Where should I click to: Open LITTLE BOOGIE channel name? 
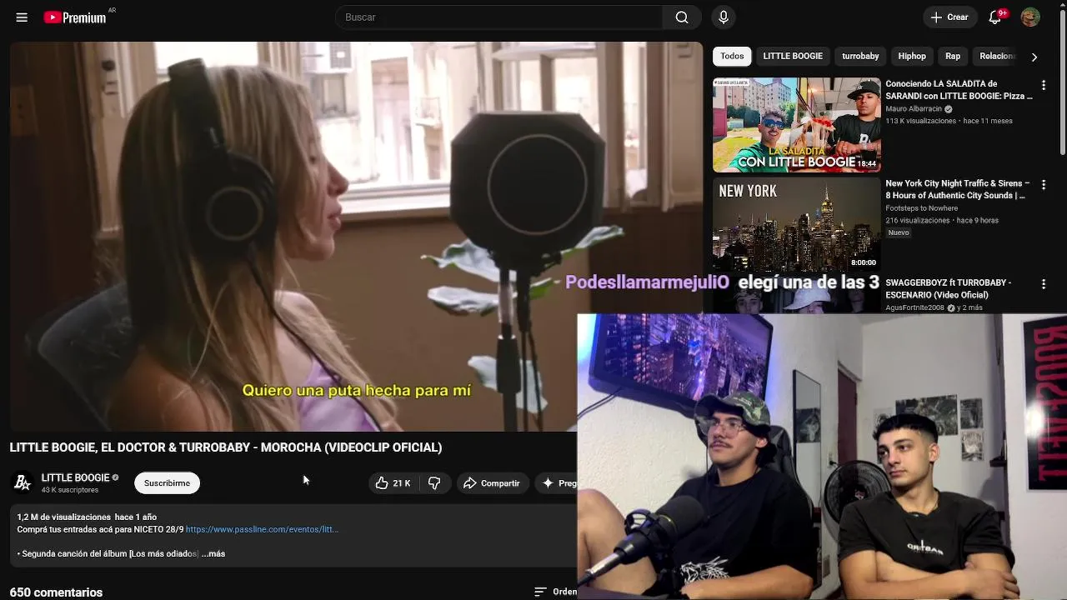(x=75, y=477)
